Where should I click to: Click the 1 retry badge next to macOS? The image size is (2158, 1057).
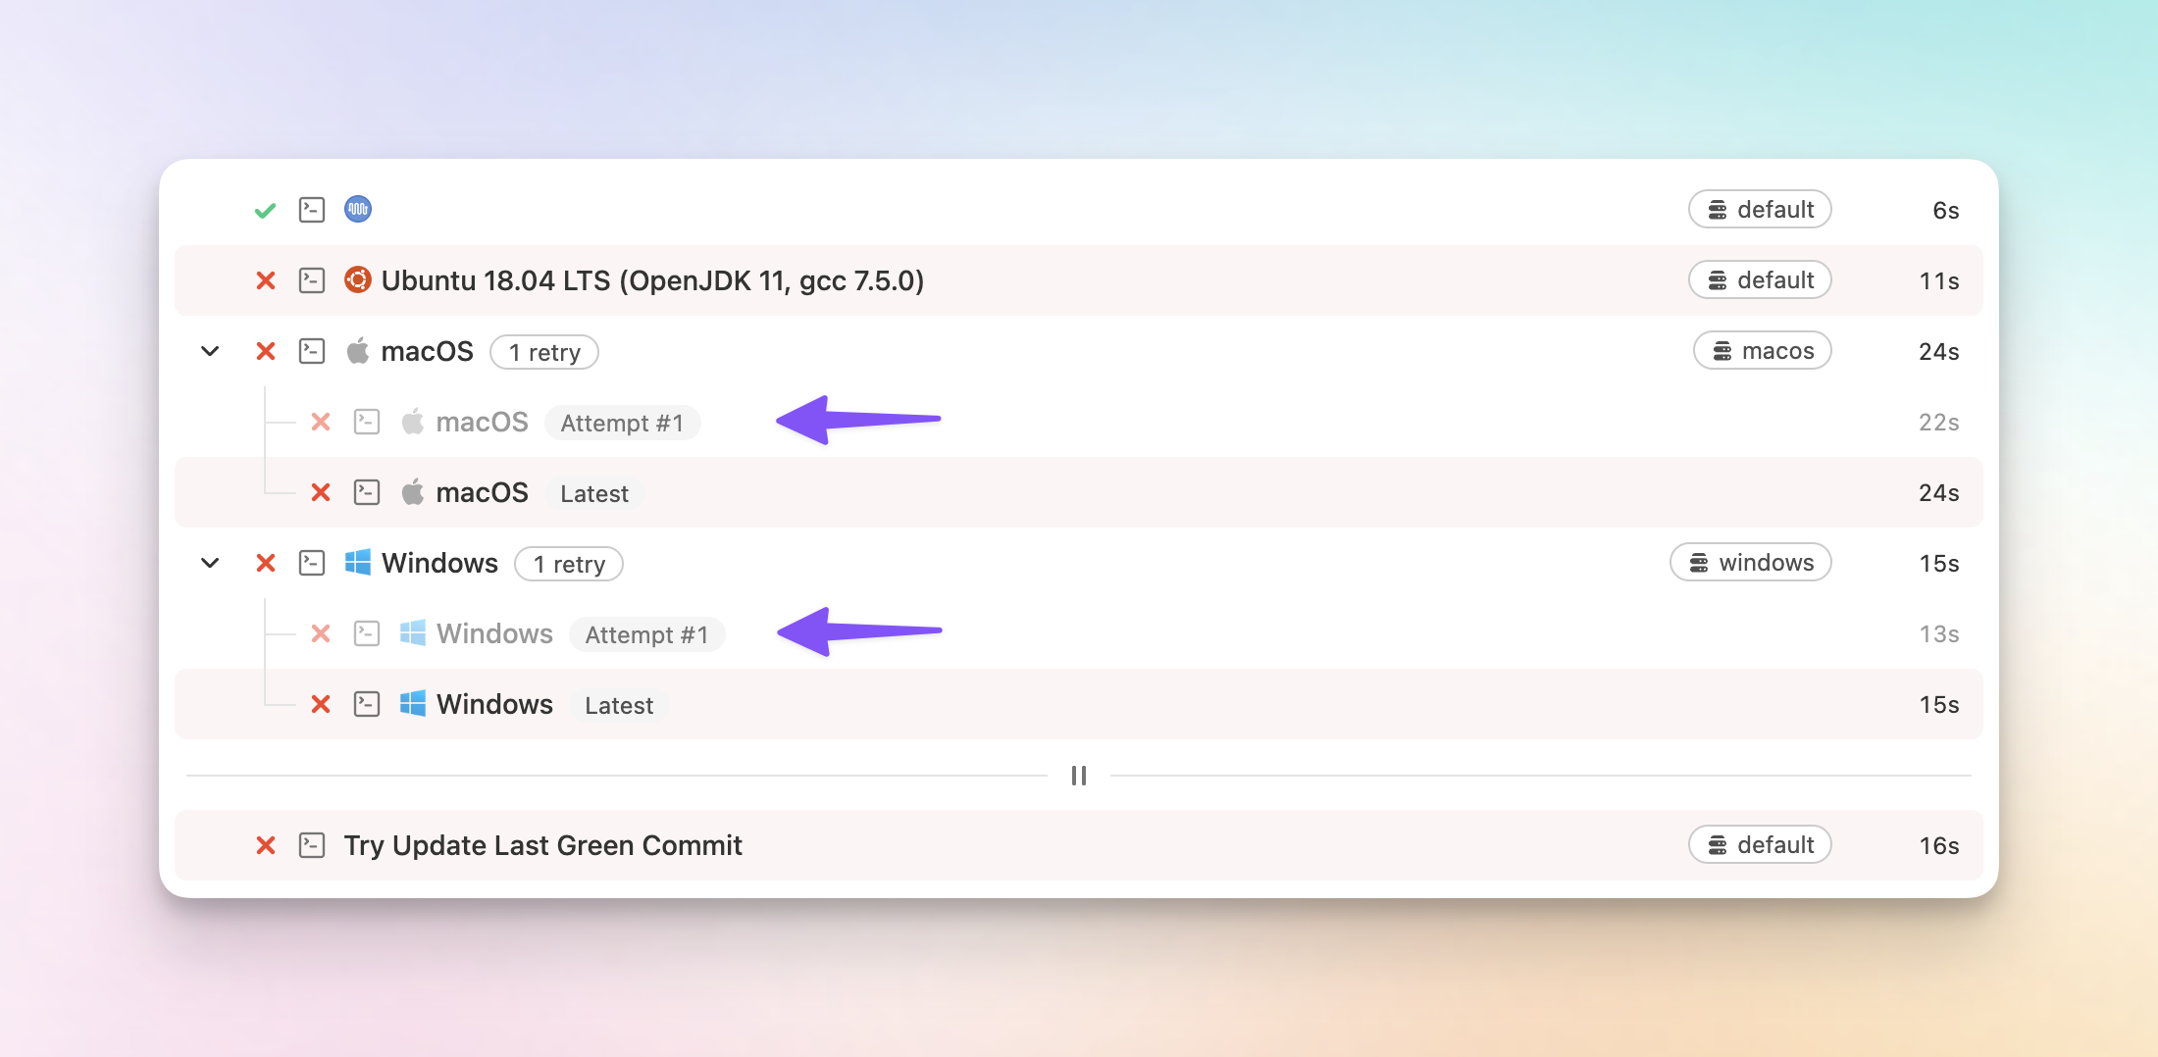click(x=544, y=352)
